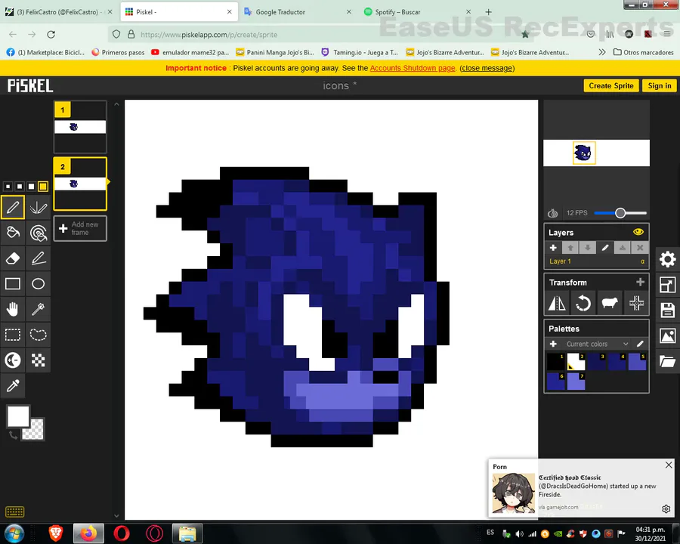Switch to the Piskel browser tab
The height and width of the screenshot is (544, 680).
click(x=178, y=12)
